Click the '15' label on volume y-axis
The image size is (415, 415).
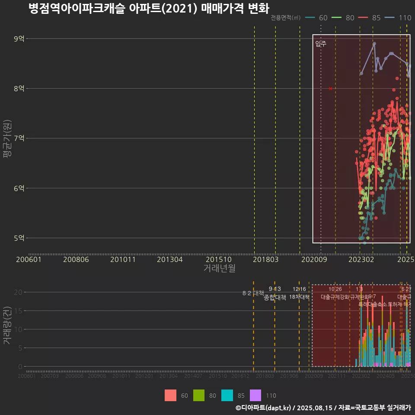click(x=18, y=311)
